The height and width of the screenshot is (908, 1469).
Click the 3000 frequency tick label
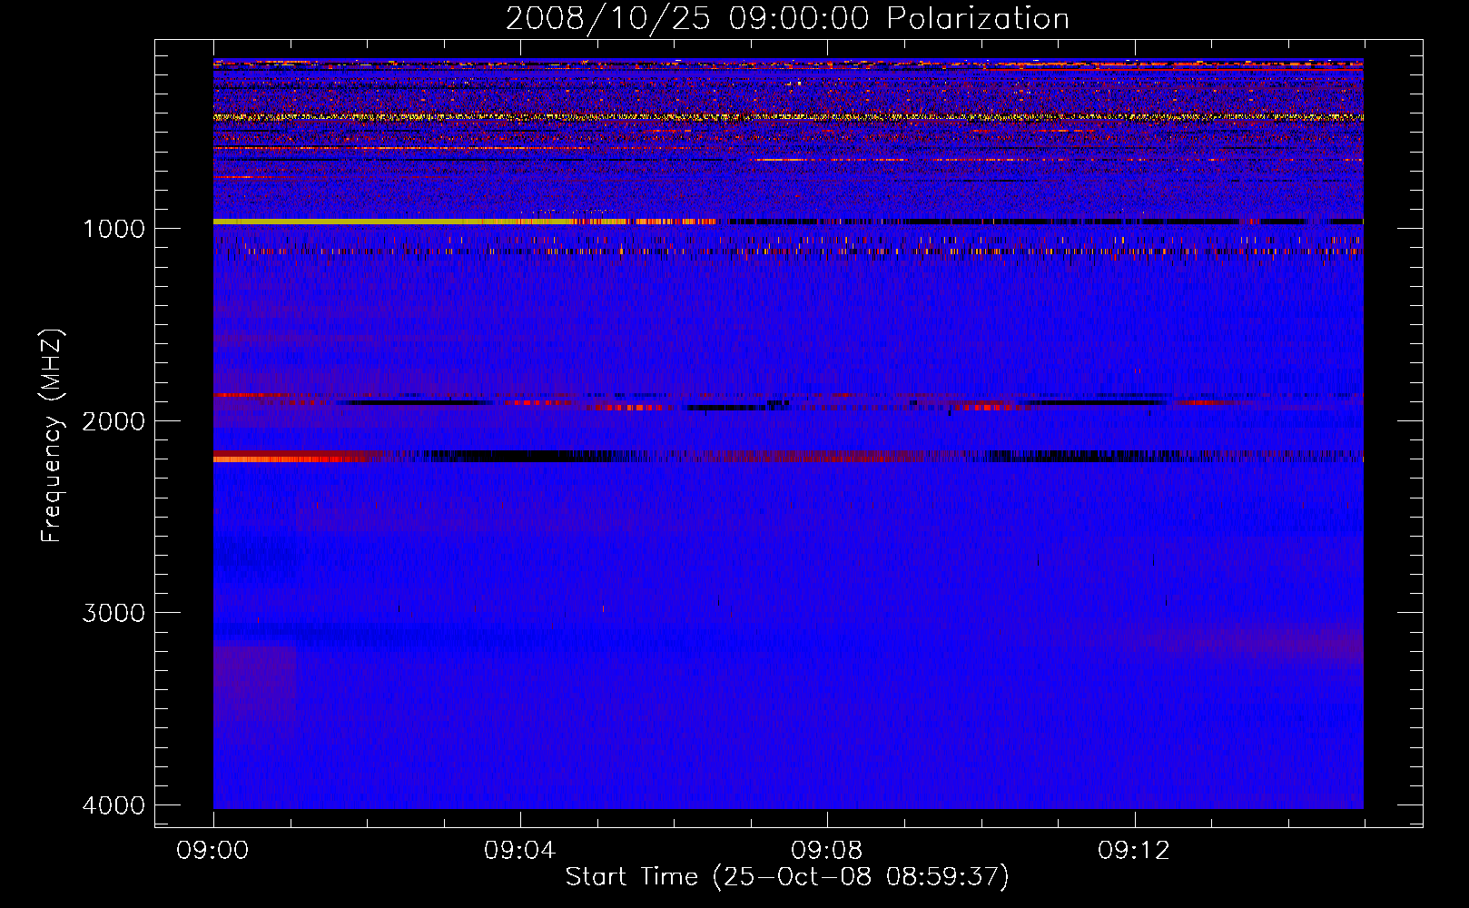point(113,613)
